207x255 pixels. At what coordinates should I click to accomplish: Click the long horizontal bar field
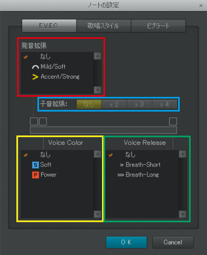[104, 130]
